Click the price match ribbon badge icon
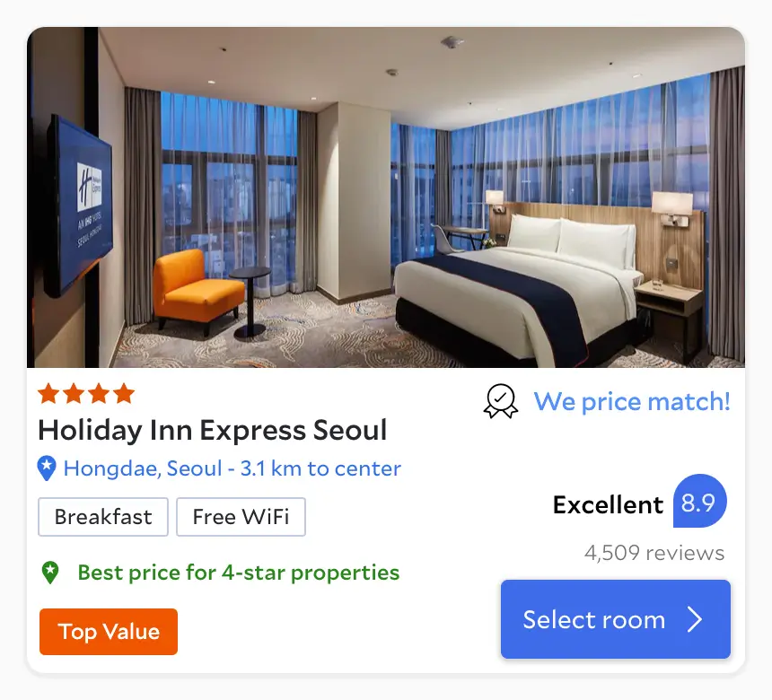The height and width of the screenshot is (700, 772). tap(501, 401)
